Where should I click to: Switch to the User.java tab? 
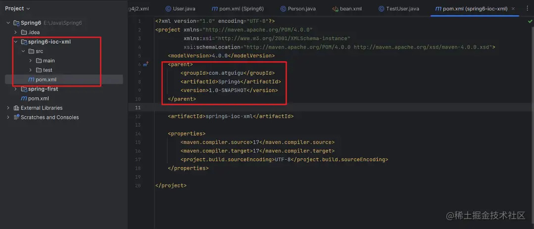pyautogui.click(x=180, y=8)
